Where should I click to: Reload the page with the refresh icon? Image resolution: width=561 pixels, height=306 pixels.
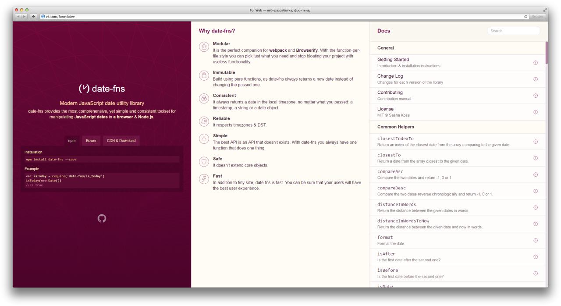(x=525, y=17)
